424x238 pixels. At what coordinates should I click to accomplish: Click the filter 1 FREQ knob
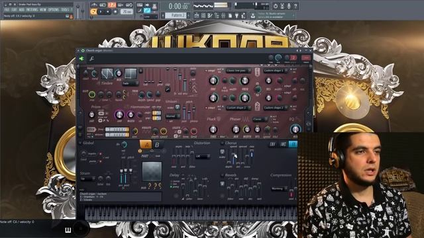point(244,81)
